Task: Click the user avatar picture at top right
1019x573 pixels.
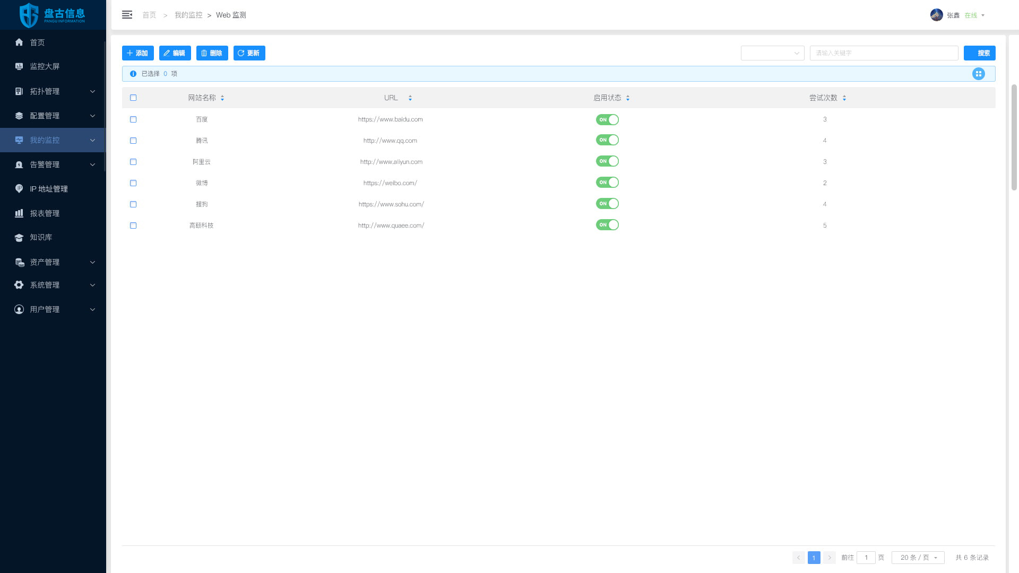Action: pyautogui.click(x=936, y=15)
